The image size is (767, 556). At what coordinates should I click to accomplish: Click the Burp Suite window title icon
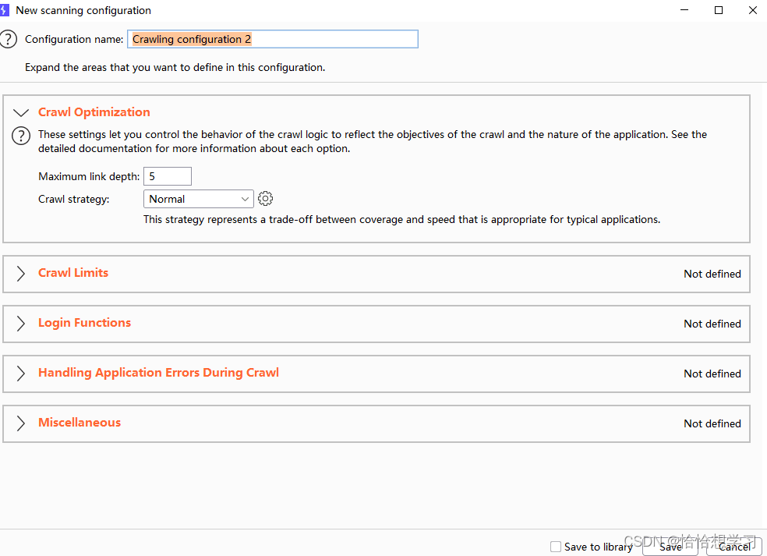point(5,10)
